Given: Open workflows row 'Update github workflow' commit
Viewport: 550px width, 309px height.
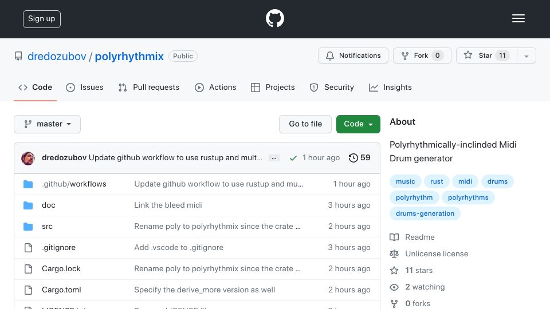Looking at the screenshot, I should click(x=218, y=184).
